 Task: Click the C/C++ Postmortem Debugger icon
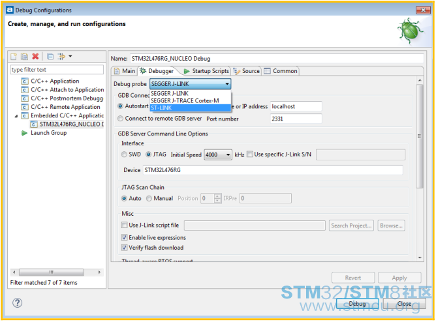click(25, 98)
